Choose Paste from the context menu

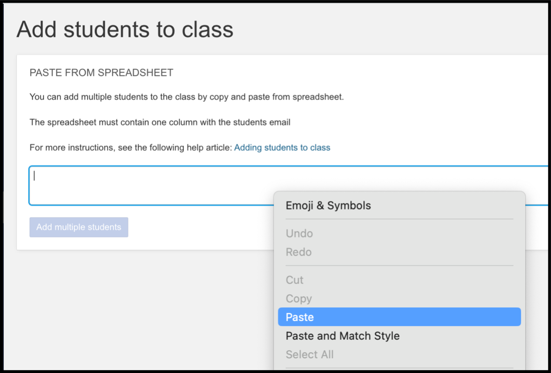pyautogui.click(x=399, y=317)
